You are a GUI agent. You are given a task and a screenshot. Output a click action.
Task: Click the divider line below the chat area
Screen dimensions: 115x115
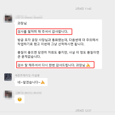[x=57, y=112]
